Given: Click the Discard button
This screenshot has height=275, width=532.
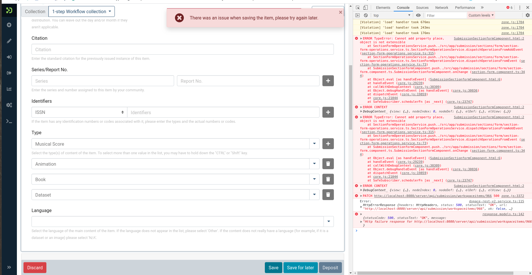Looking at the screenshot, I should 35,268.
